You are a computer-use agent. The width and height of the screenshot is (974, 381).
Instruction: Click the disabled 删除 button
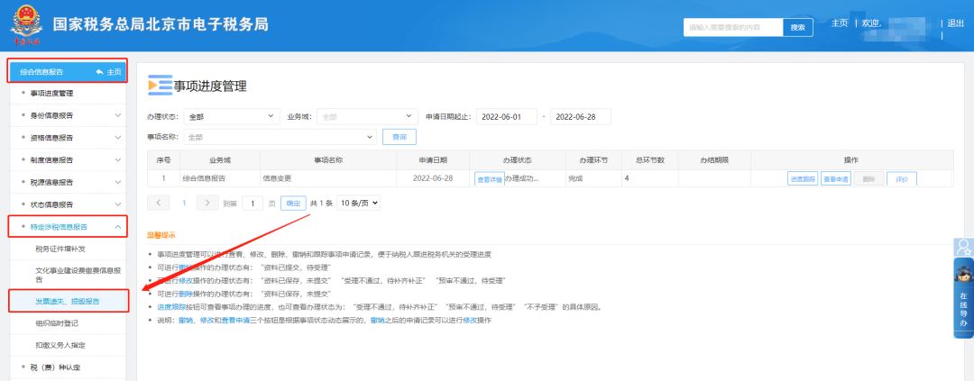tap(868, 178)
